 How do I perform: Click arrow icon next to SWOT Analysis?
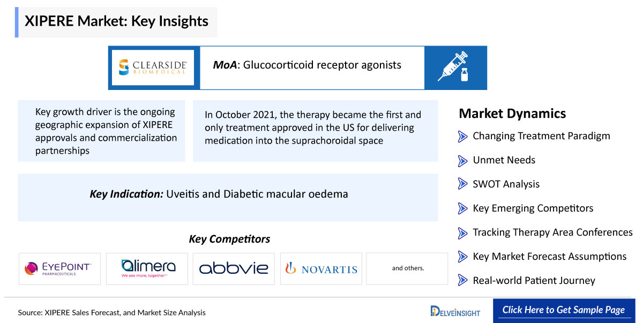tap(462, 184)
